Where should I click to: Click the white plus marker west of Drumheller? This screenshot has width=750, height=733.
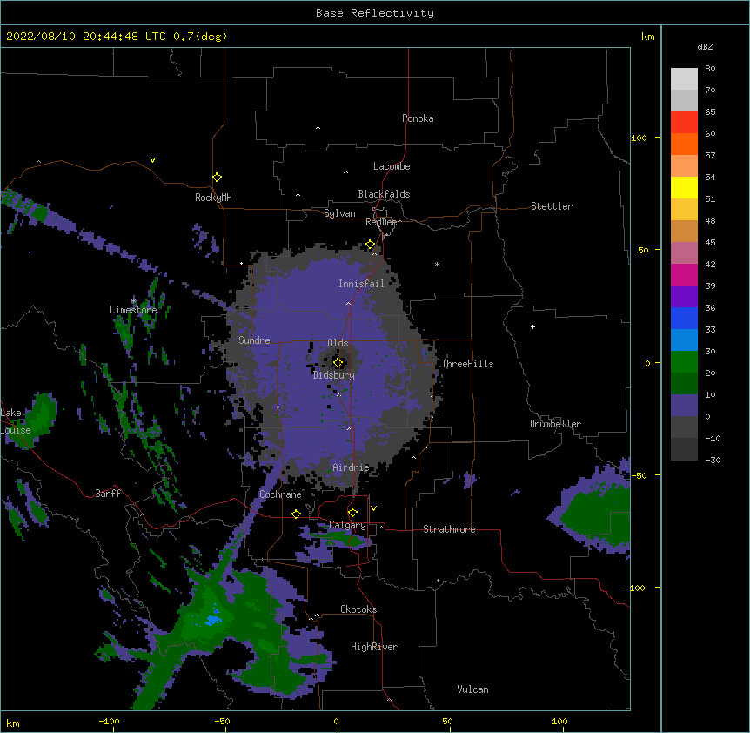coord(532,326)
